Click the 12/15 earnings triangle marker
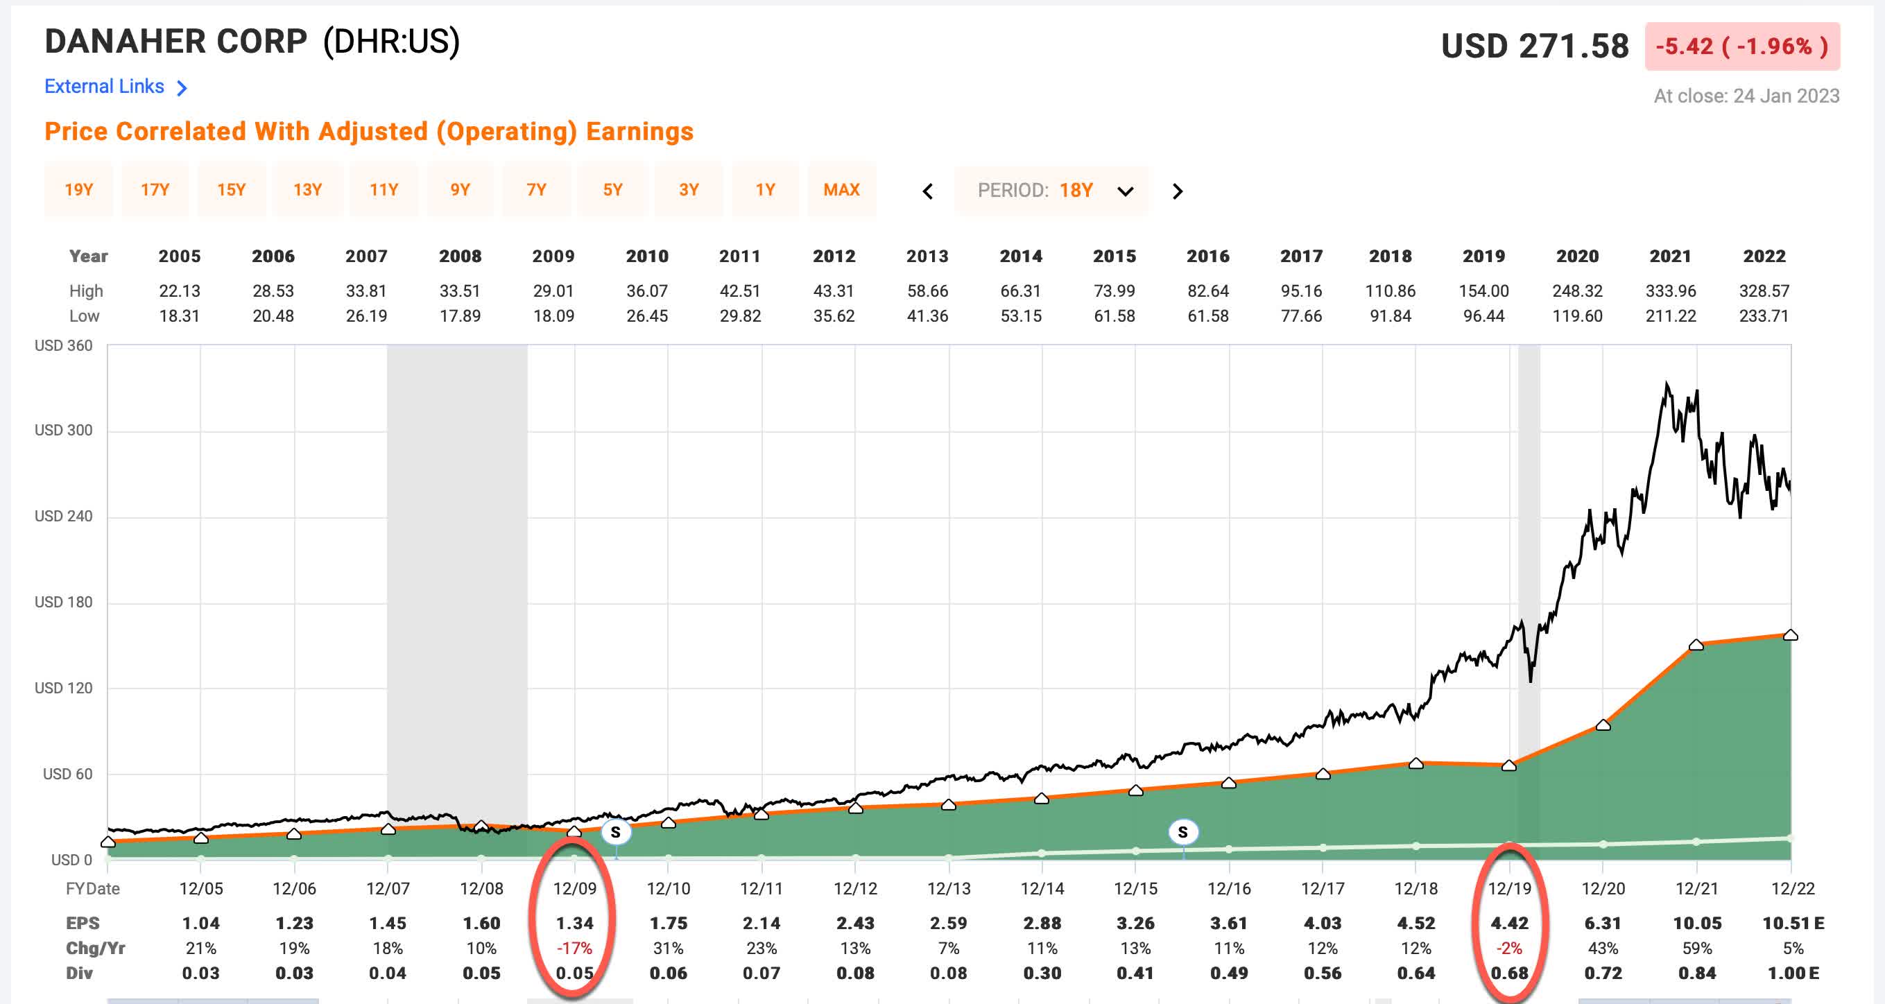The width and height of the screenshot is (1885, 1004). (x=1136, y=790)
